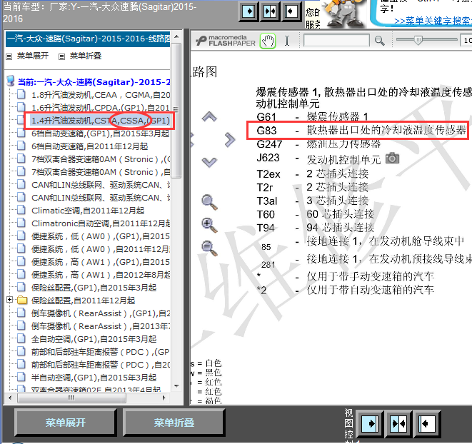
Task: Click the FlashPaper zoom slider handle
Action: pyautogui.click(x=418, y=40)
